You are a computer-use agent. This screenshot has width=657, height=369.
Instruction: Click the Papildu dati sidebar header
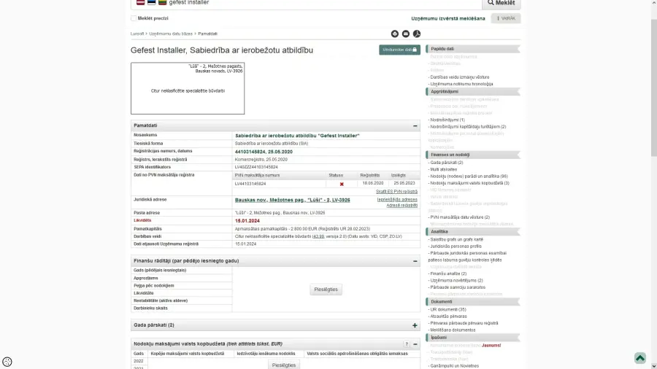473,49
